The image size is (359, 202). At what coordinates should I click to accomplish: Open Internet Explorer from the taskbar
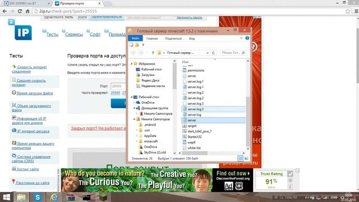point(54,197)
